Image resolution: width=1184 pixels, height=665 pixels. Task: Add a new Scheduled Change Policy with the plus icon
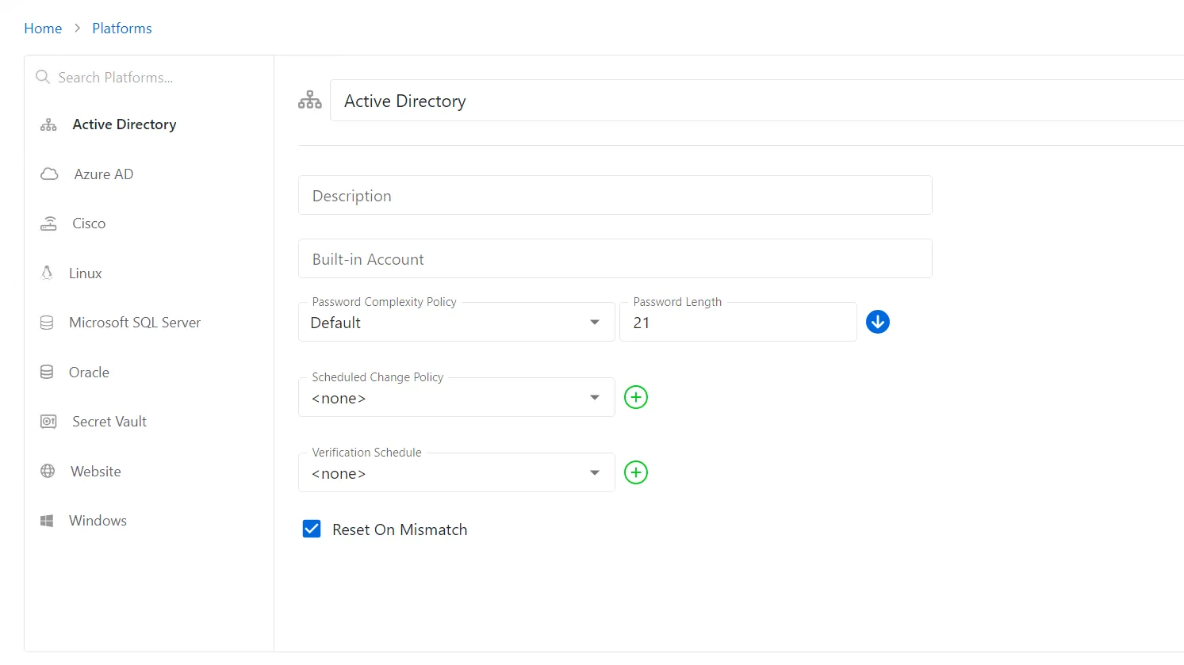click(x=636, y=397)
